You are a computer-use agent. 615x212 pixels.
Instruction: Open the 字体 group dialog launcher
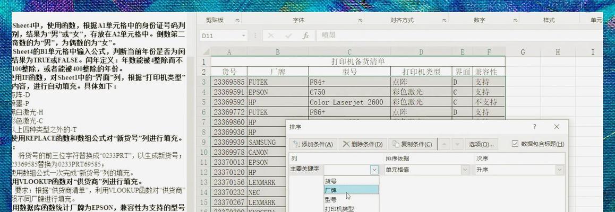pyautogui.click(x=361, y=20)
